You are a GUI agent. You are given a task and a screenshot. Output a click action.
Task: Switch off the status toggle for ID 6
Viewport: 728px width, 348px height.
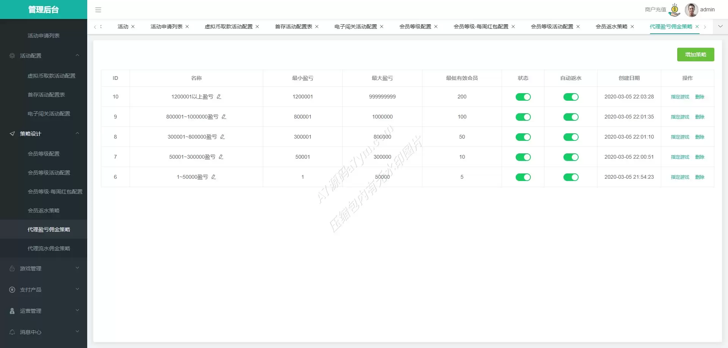pos(523,178)
